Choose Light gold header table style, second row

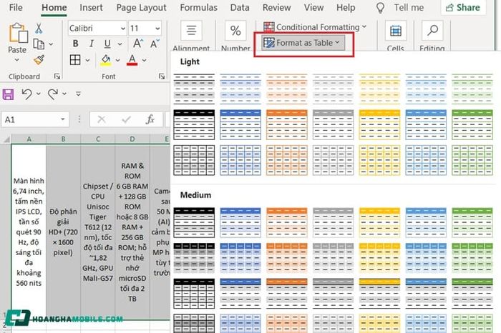tap(379, 125)
